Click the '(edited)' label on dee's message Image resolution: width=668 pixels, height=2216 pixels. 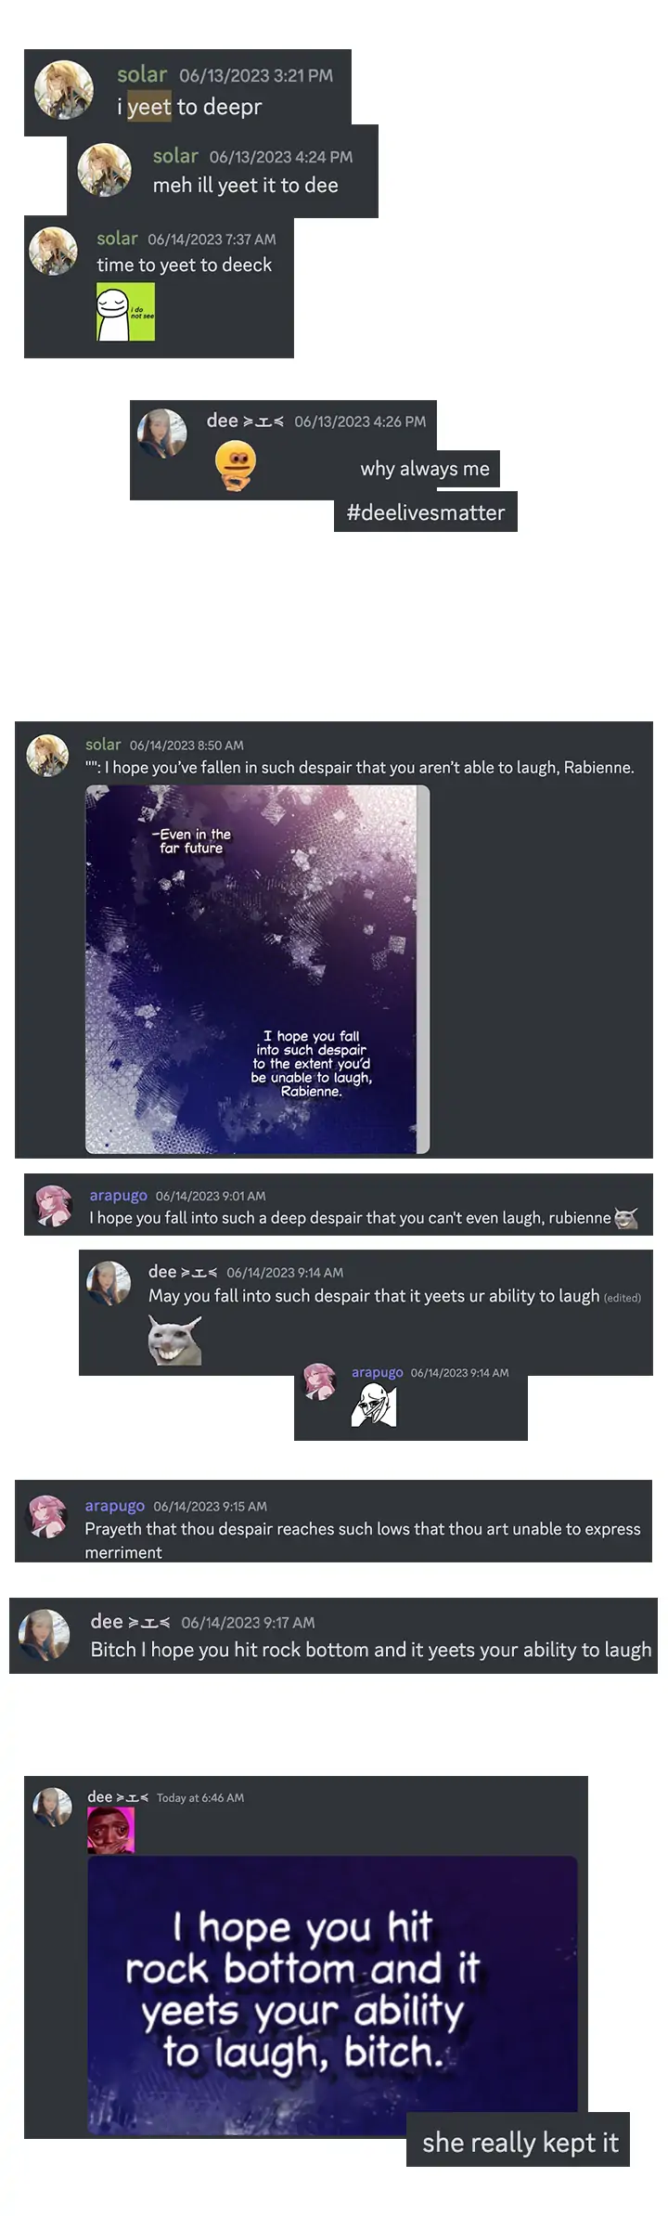623,1298
